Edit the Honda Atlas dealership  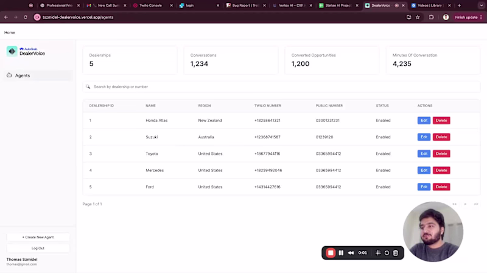[x=424, y=120]
